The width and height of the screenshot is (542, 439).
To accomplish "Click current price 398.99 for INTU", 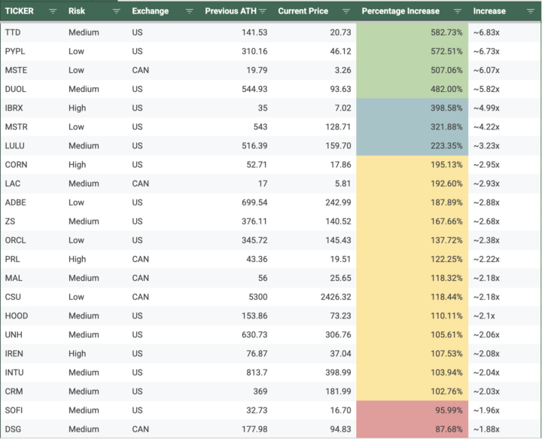I will (x=315, y=373).
